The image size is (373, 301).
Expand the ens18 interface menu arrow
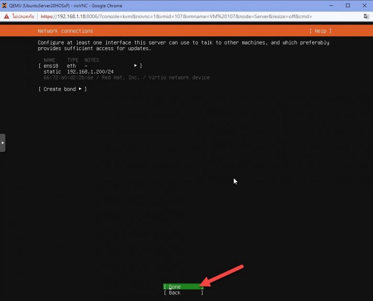pos(136,65)
